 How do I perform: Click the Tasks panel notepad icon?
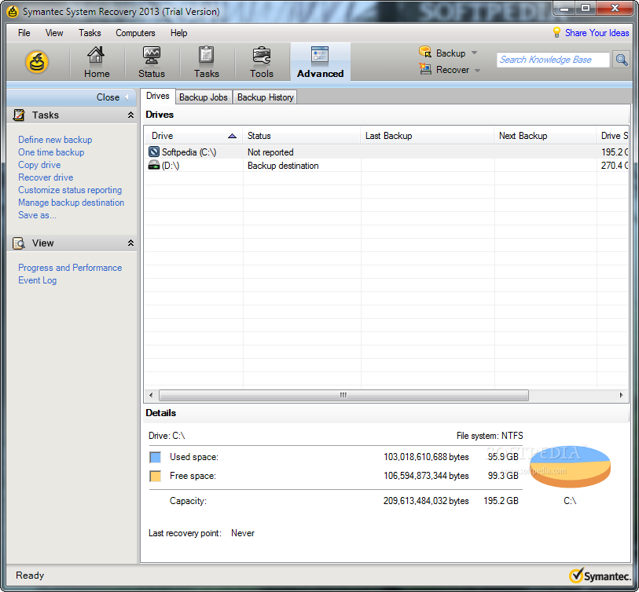pos(19,115)
